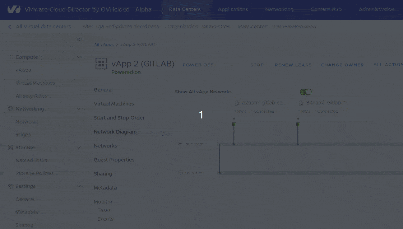Viewport: 403px width, 229px height.
Task: Click the VMware Cloud Director logo
Action: coord(14,9)
